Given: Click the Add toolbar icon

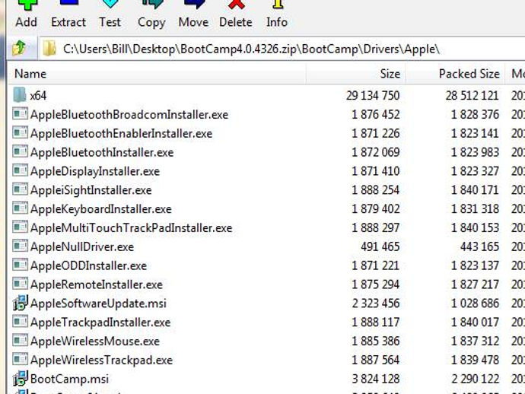Looking at the screenshot, I should coord(27,5).
